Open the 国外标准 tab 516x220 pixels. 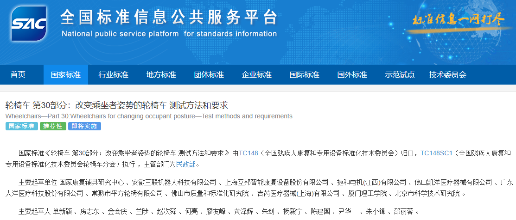(x=352, y=75)
